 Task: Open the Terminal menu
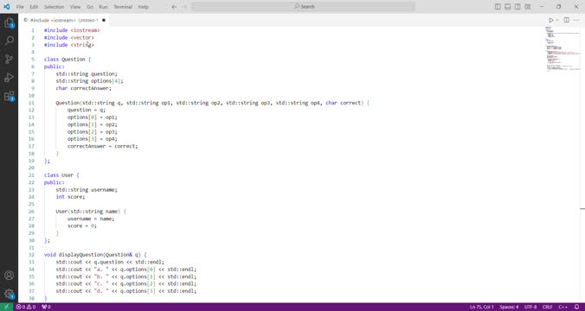coord(123,7)
